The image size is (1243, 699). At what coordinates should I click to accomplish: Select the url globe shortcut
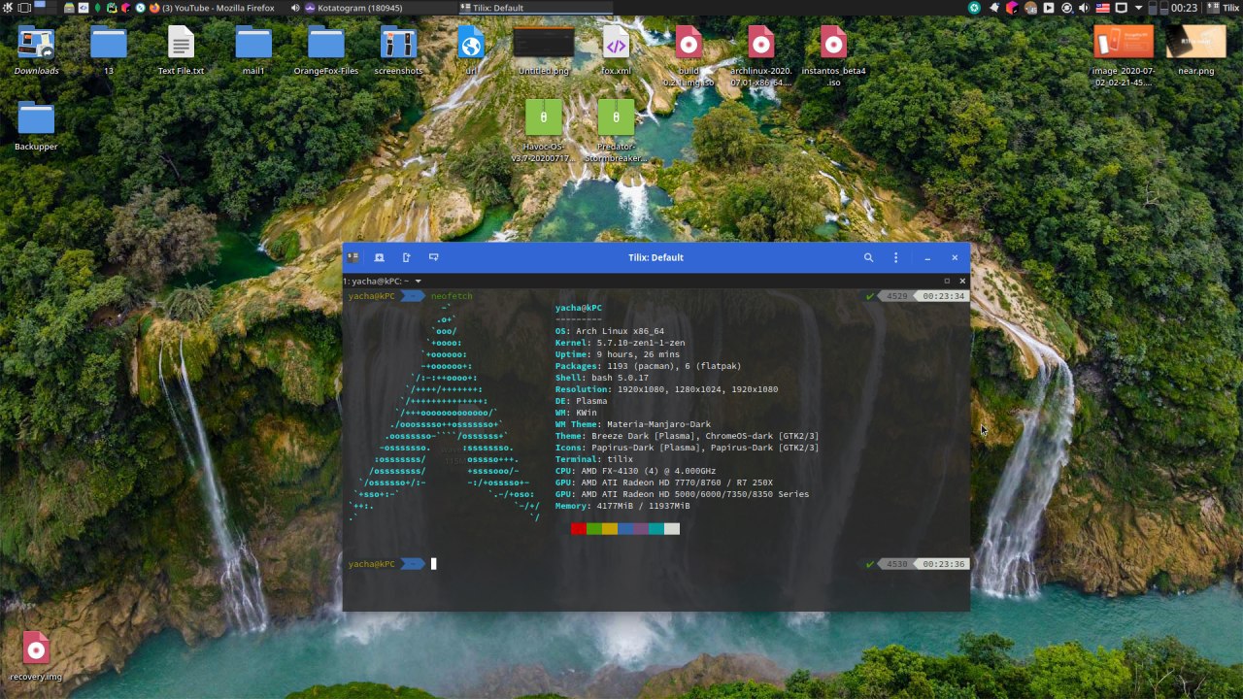[471, 50]
